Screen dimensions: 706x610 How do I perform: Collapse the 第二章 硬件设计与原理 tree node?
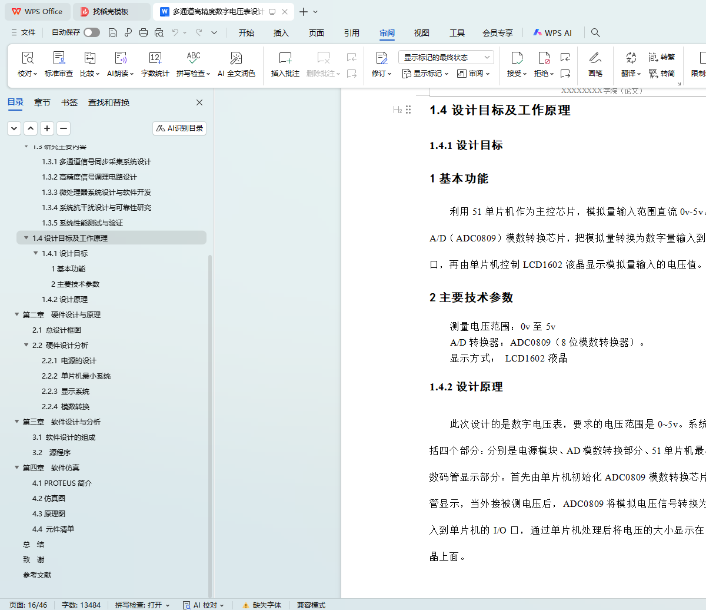point(17,315)
